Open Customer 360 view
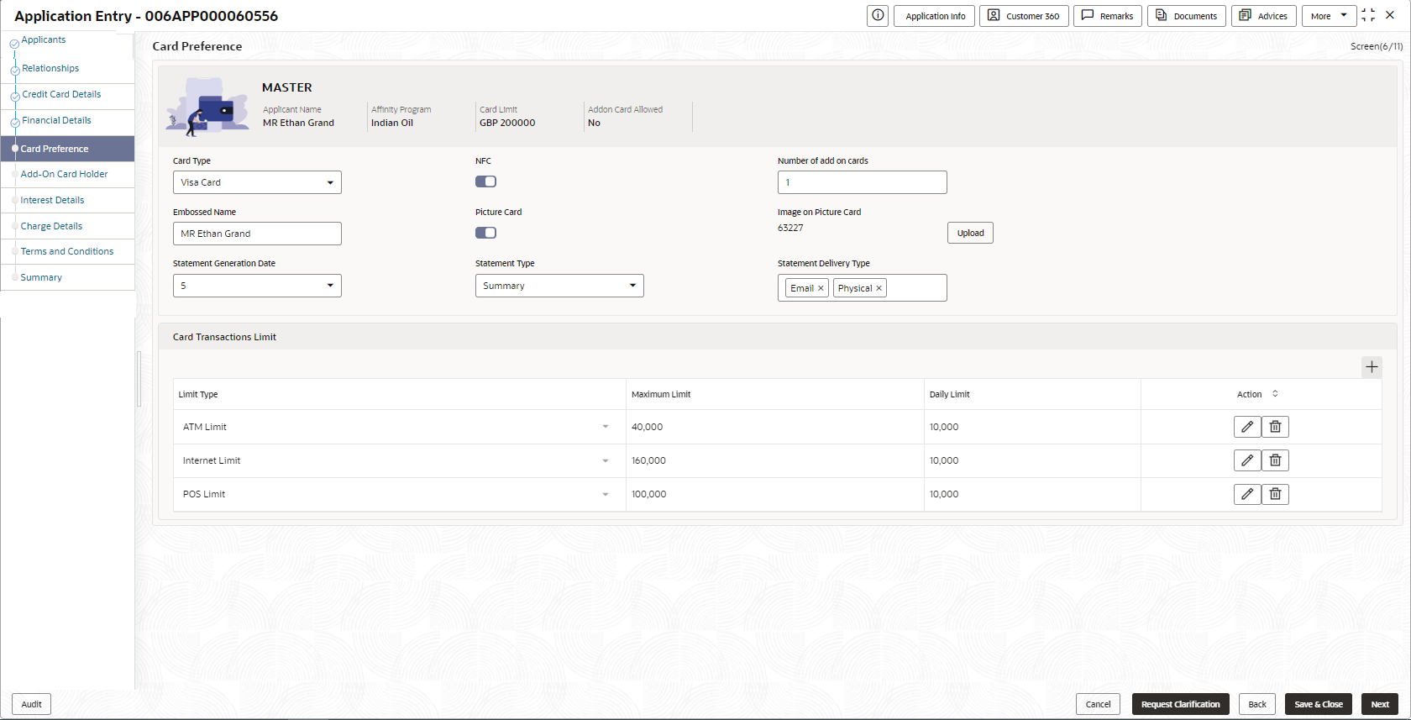The height and width of the screenshot is (720, 1411). (1024, 16)
